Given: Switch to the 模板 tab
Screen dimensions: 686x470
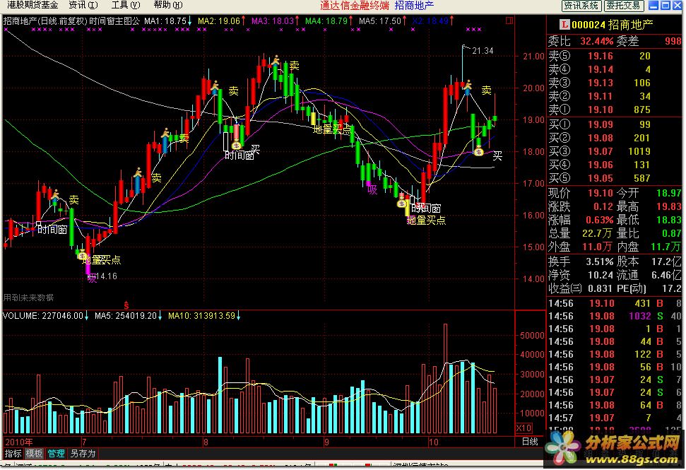Looking at the screenshot, I should coord(34,454).
